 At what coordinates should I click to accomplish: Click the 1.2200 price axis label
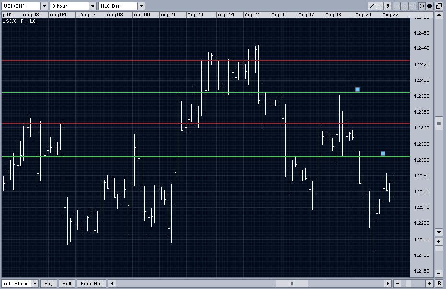[422, 239]
